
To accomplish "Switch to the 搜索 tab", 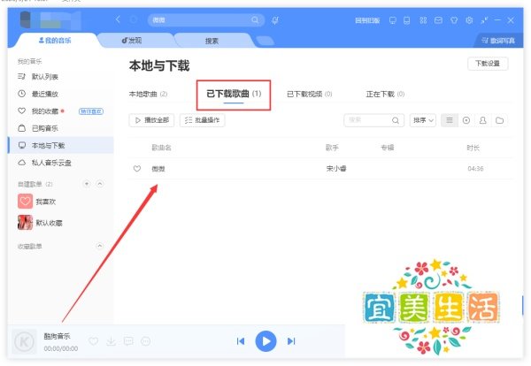I will 212,41.
